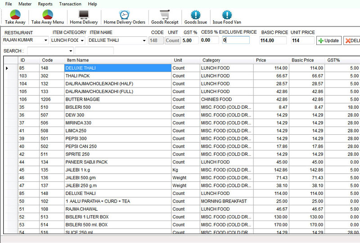Click the Issue Food Van icon

click(x=227, y=15)
